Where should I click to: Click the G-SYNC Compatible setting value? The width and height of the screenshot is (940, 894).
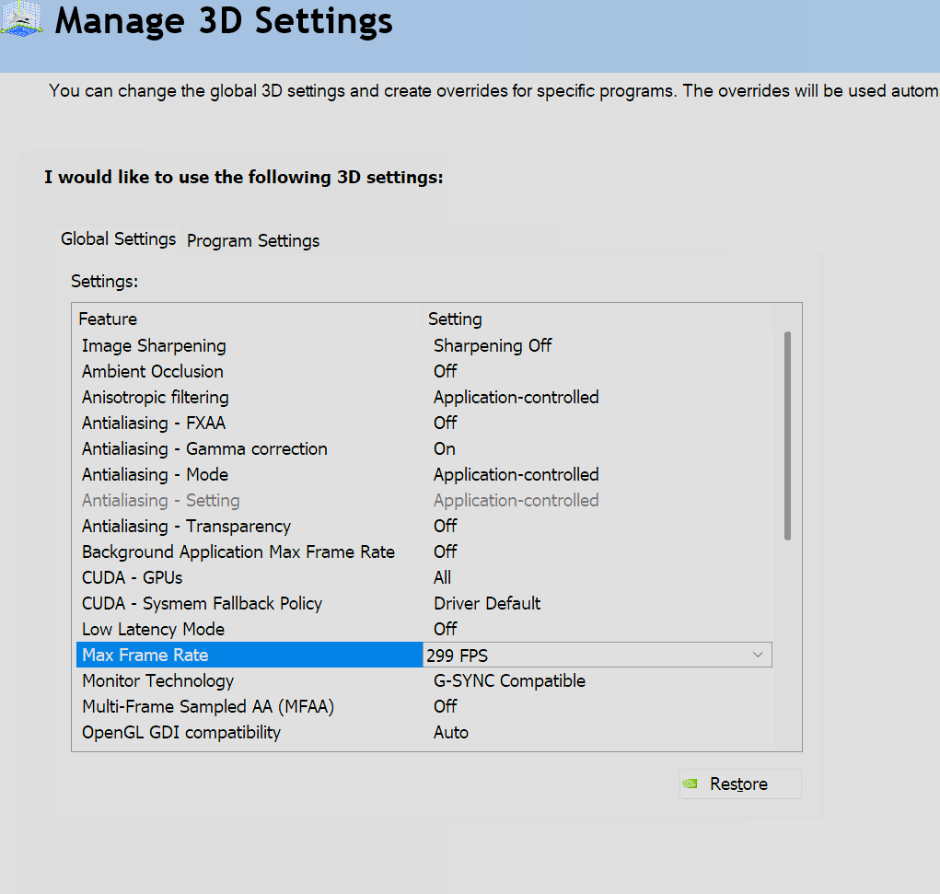[x=509, y=680]
